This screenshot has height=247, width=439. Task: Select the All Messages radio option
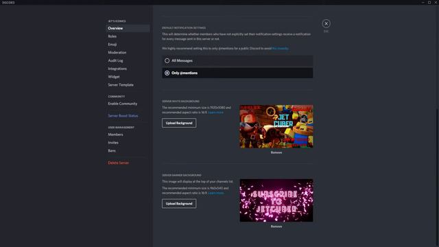pos(237,60)
